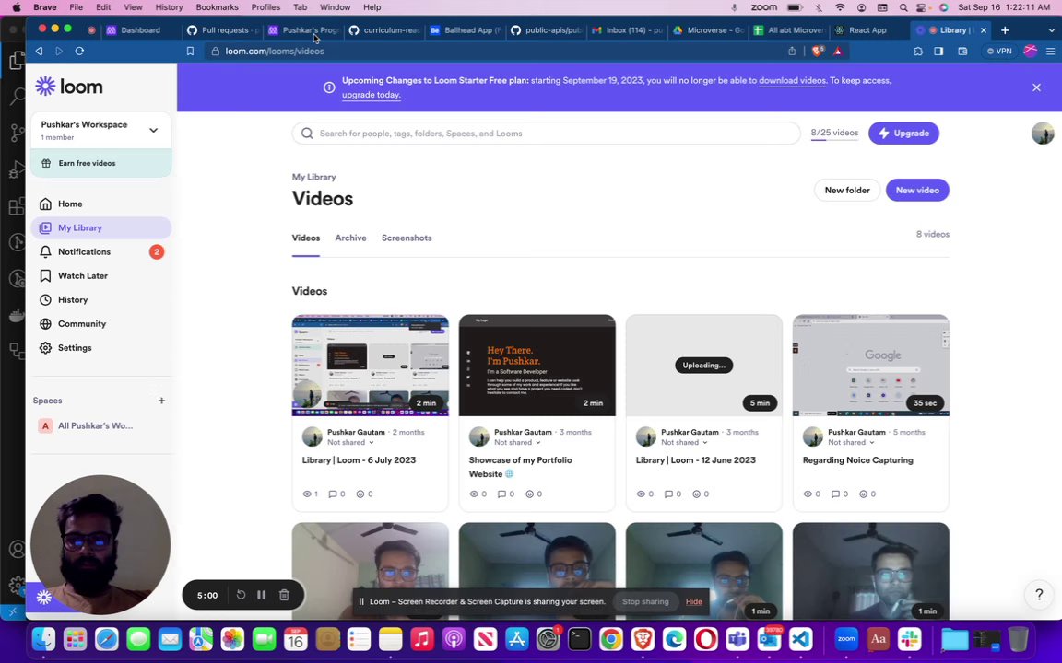This screenshot has height=663, width=1062.
Task: Click the address bar showing loom.com/looms/videos
Action: [x=494, y=51]
